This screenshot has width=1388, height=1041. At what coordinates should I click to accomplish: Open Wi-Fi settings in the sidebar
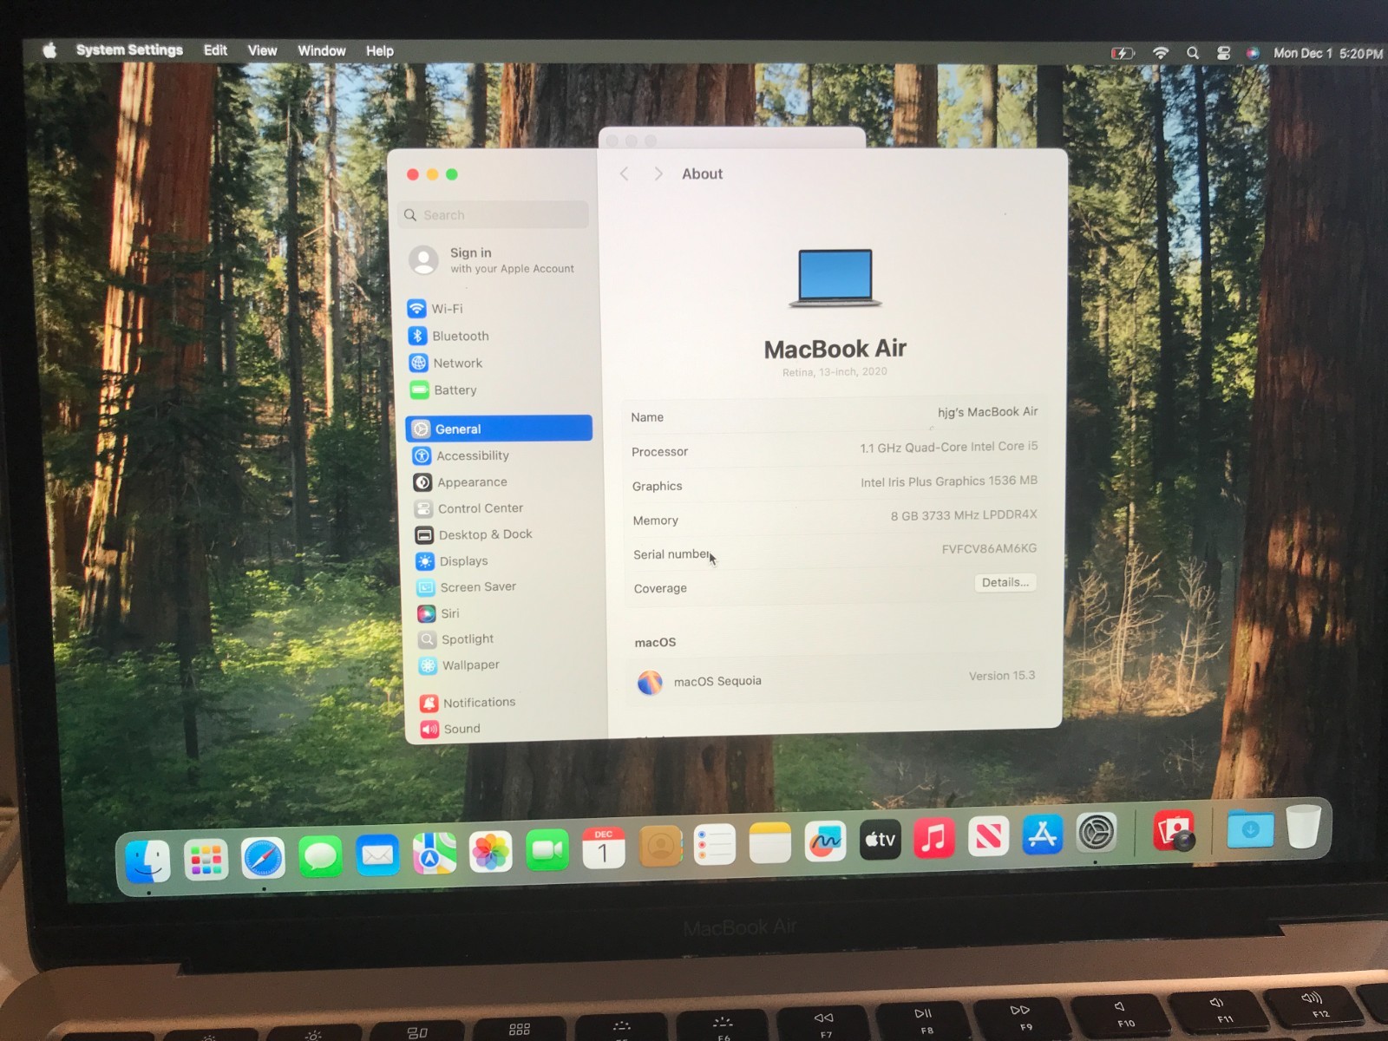click(448, 309)
